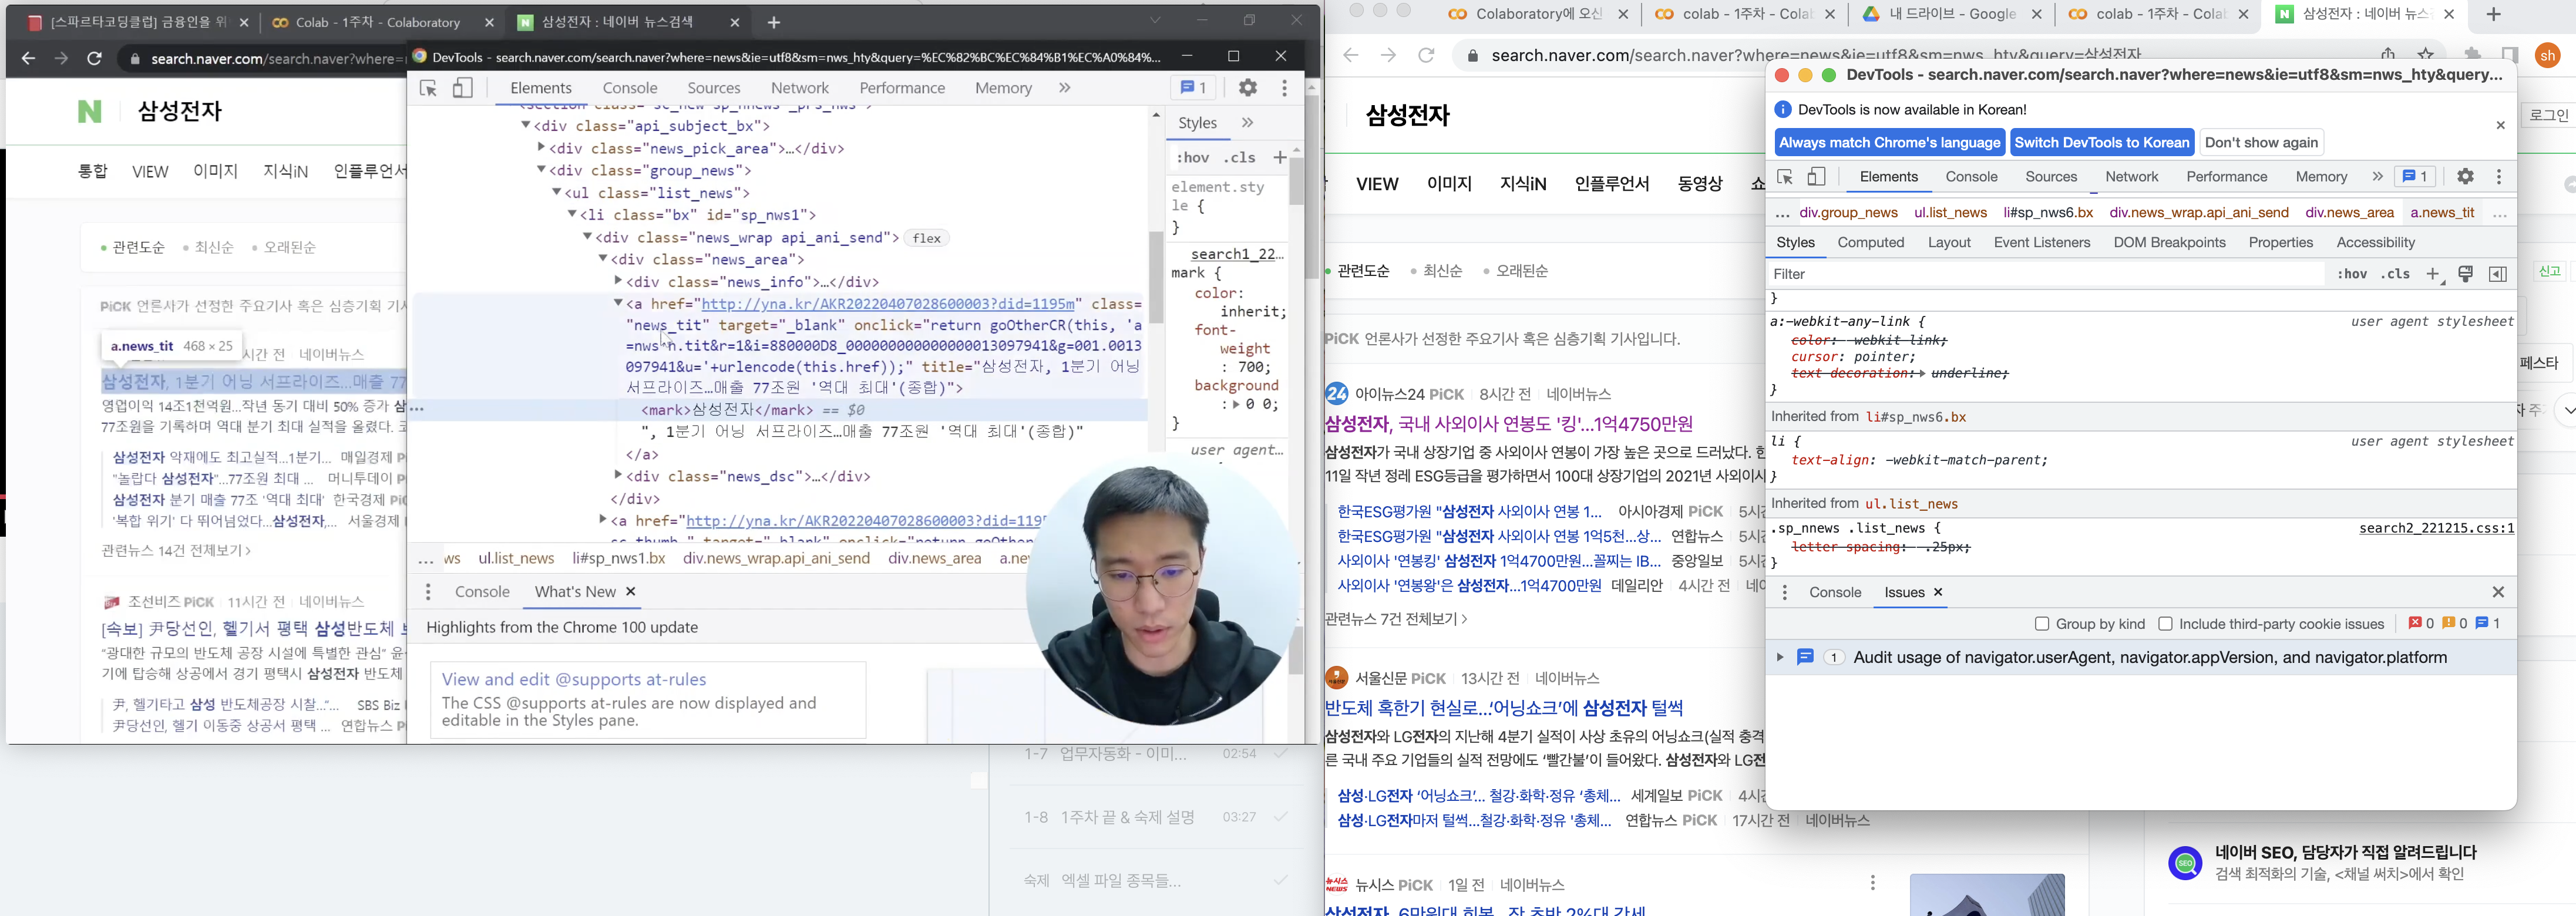Switch to Sources tab in left DevTools

714,88
